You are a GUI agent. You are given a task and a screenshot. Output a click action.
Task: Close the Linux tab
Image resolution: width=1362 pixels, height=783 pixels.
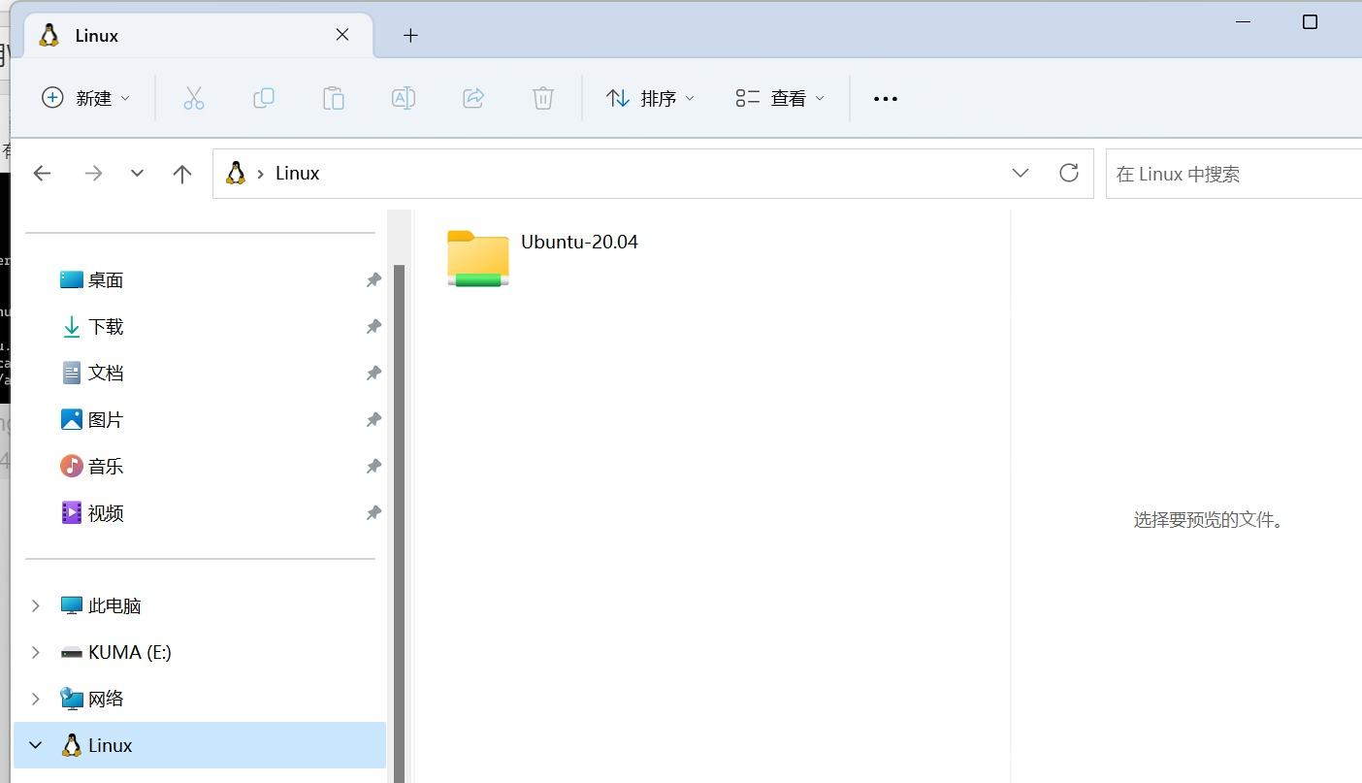click(x=342, y=35)
